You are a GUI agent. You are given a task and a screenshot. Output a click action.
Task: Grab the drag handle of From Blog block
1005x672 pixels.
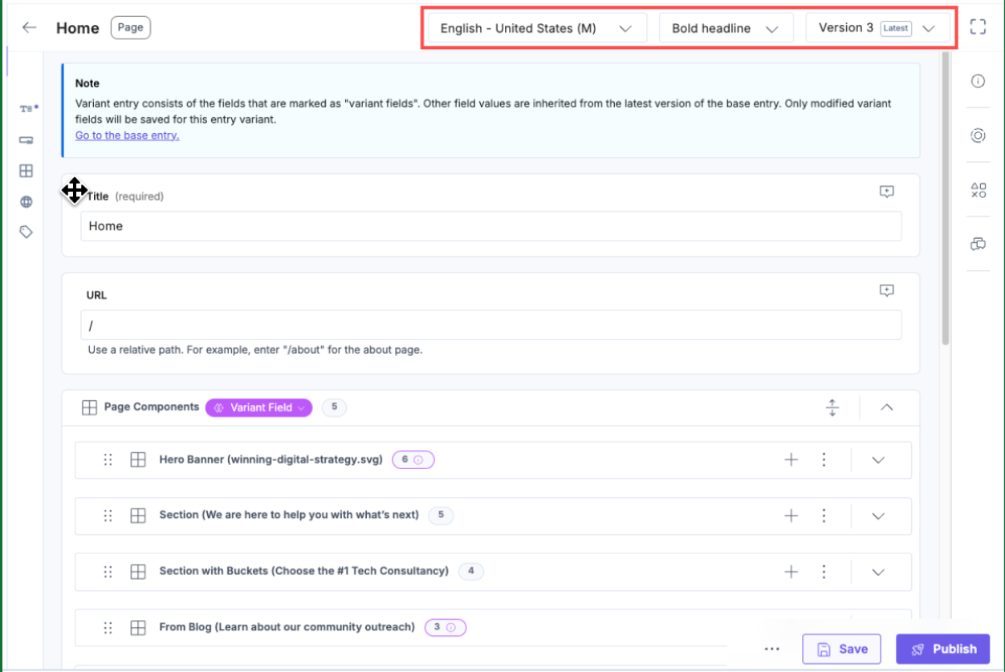[108, 628]
